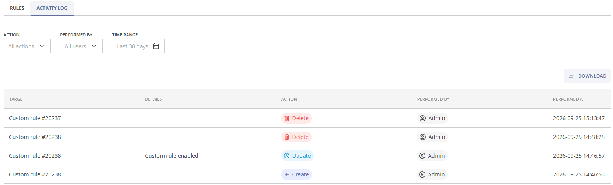Click the timestamp 2026-09-25 15:13:47

(x=579, y=118)
